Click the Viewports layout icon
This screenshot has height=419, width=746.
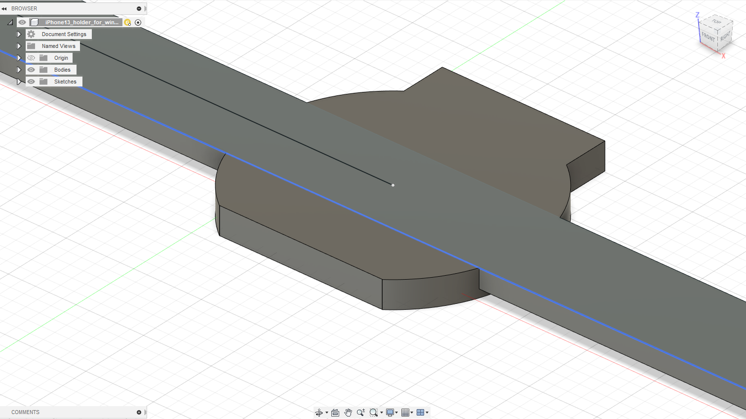421,413
